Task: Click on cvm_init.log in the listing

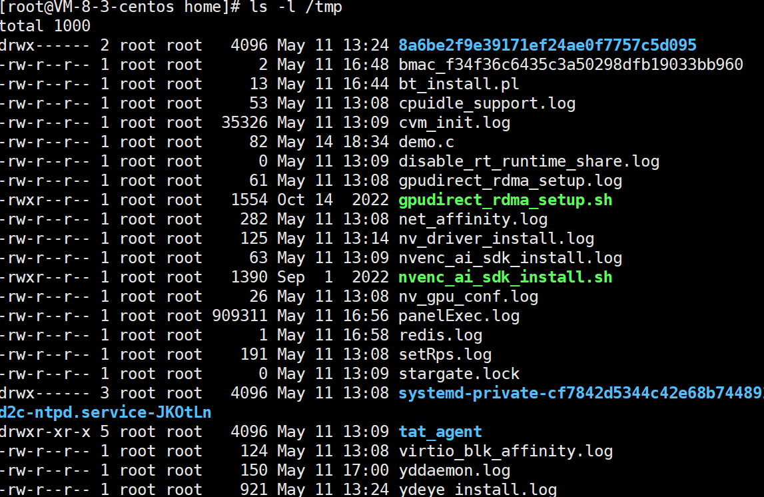Action: (x=454, y=123)
